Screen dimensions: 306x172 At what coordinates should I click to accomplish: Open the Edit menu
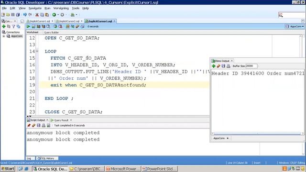(x=12, y=8)
